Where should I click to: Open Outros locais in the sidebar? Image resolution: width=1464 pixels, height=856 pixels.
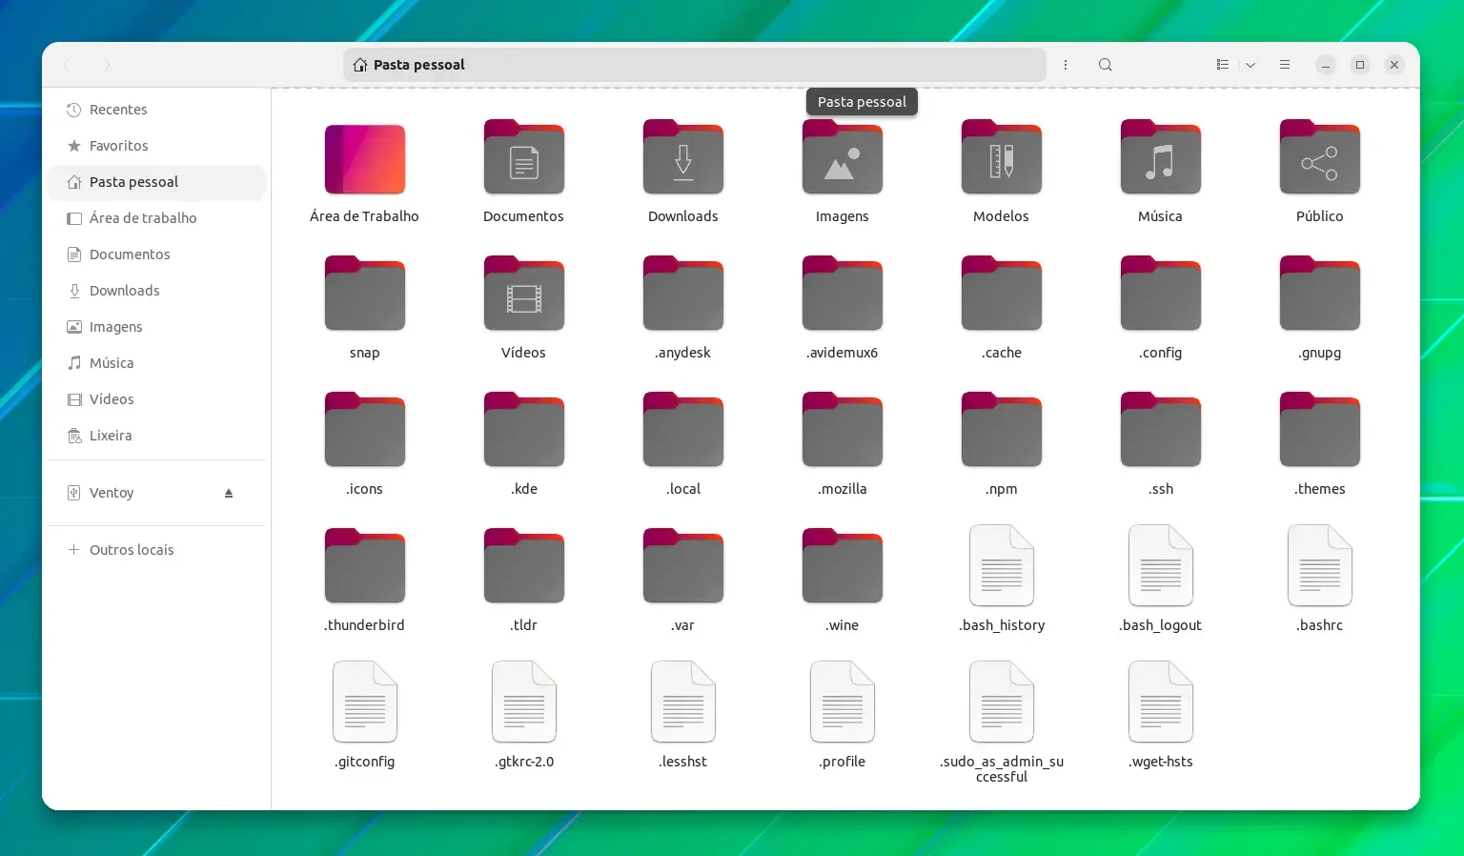coord(156,550)
